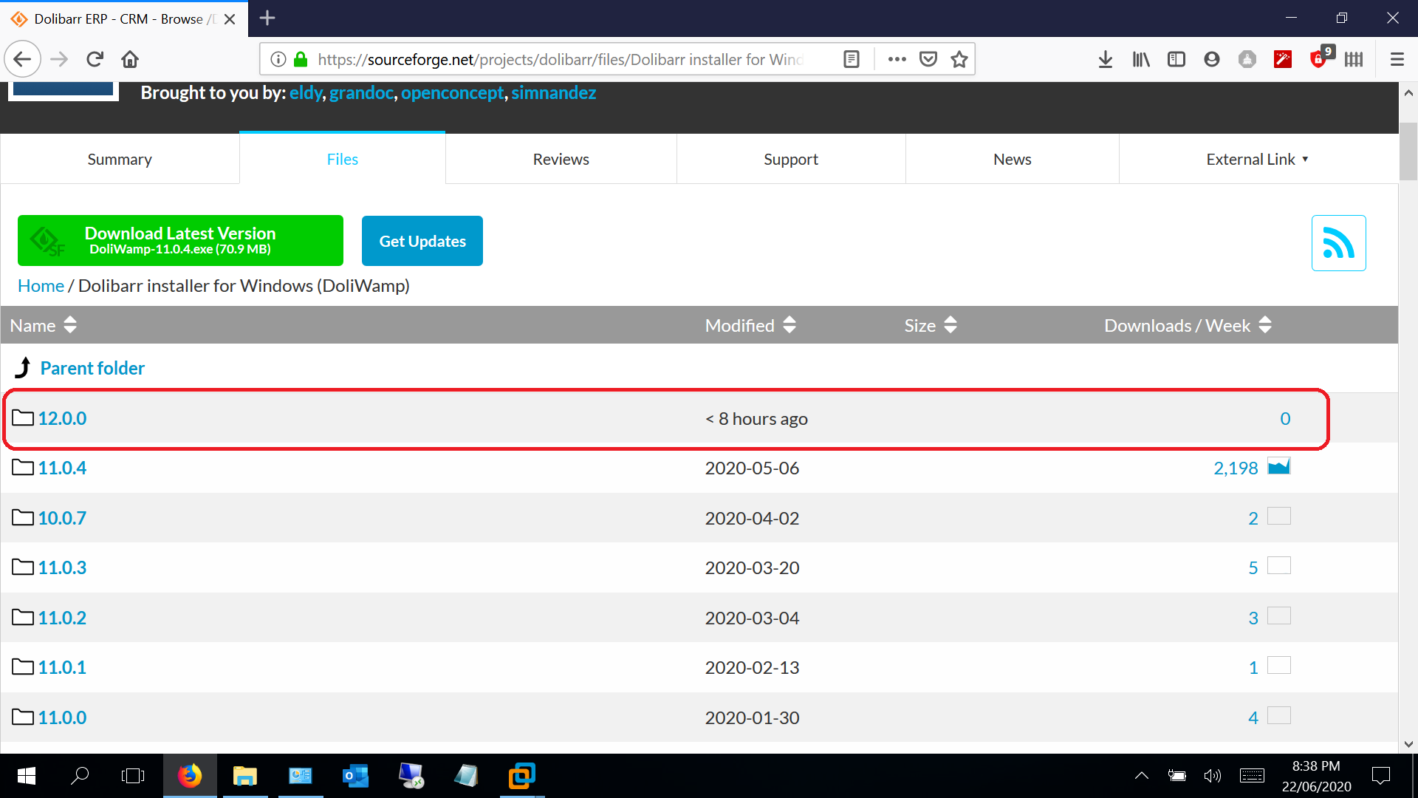
Task: Save page to Pocket icon
Action: pos(928,59)
